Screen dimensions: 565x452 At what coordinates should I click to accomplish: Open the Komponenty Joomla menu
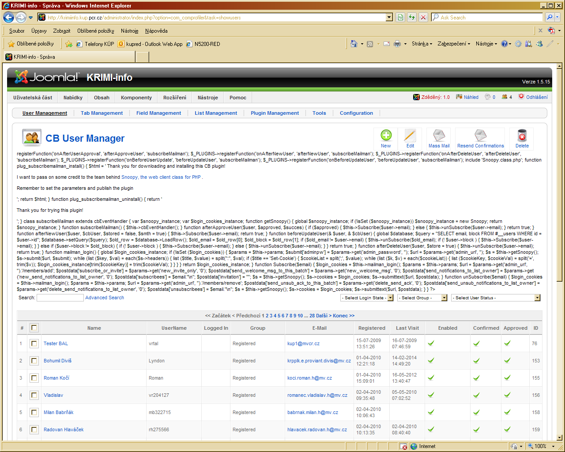pyautogui.click(x=136, y=98)
